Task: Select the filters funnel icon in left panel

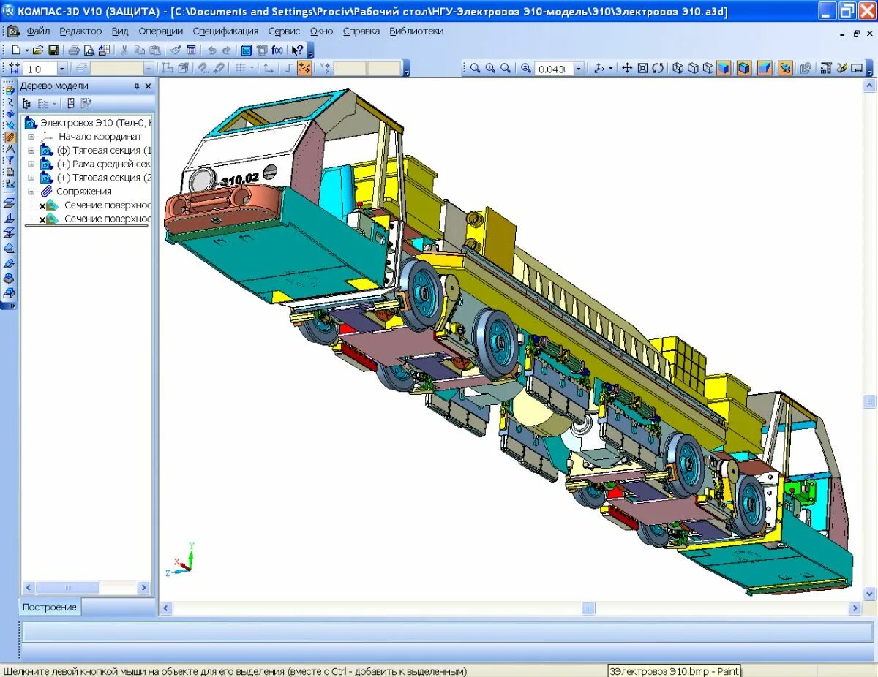Action: click(10, 160)
